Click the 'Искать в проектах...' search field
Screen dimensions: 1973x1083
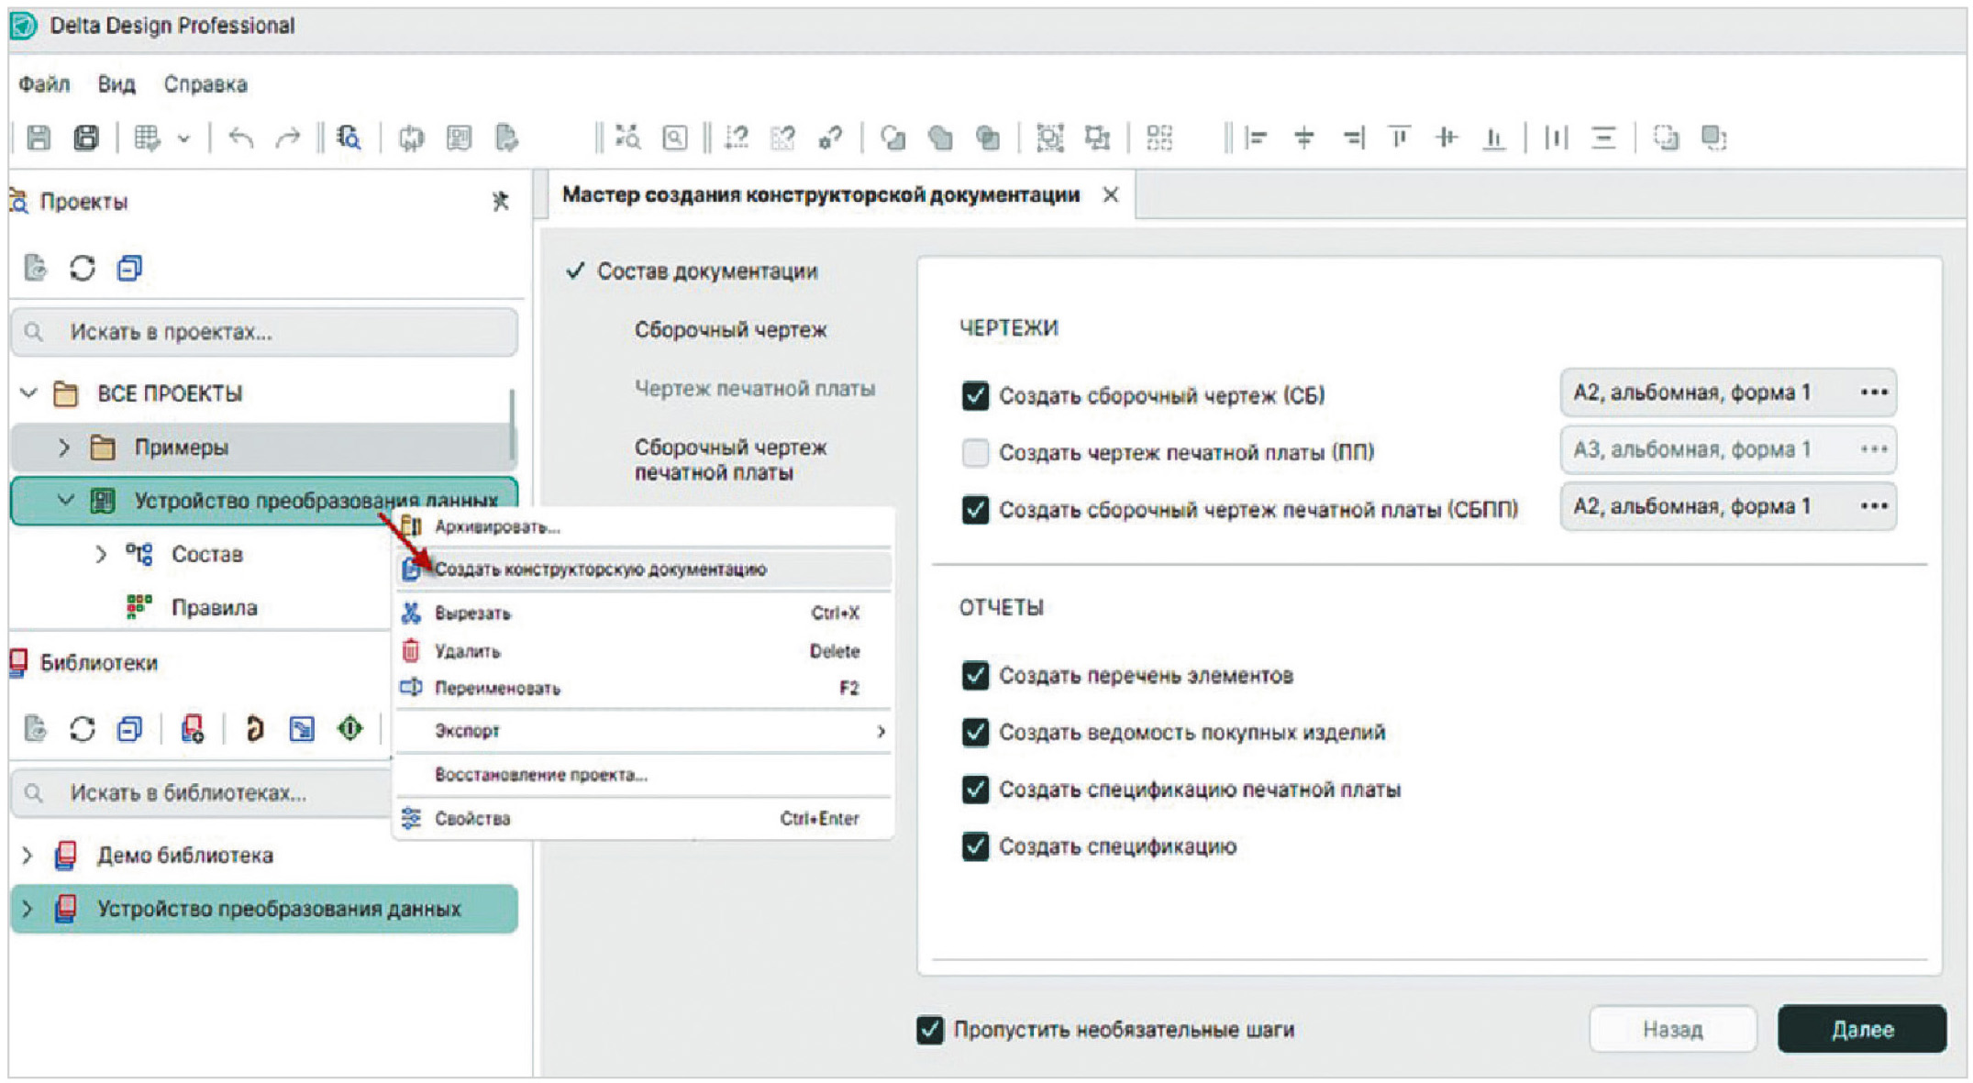click(275, 332)
